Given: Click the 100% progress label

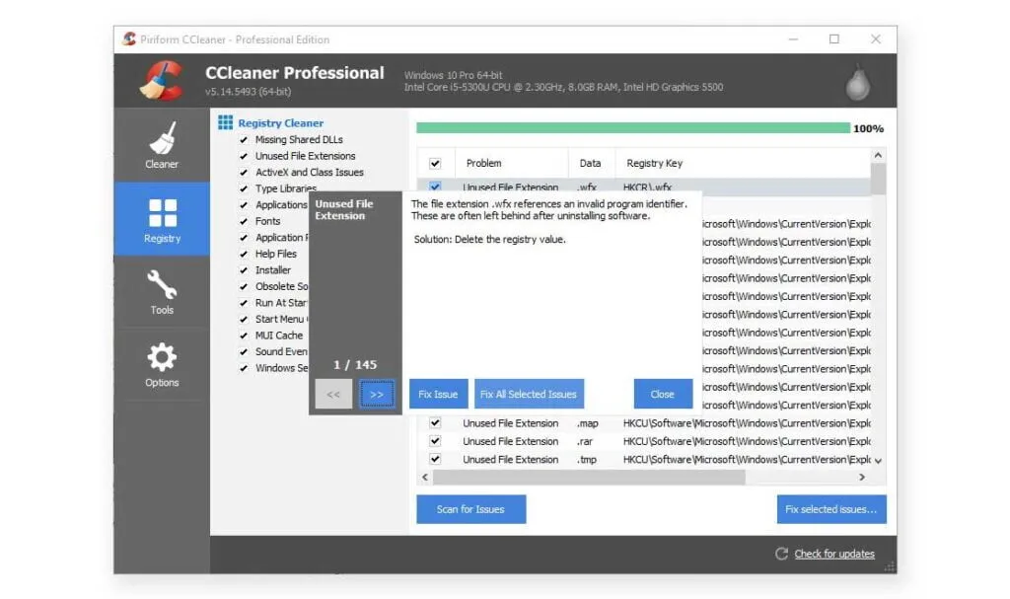Looking at the screenshot, I should pyautogui.click(x=868, y=129).
